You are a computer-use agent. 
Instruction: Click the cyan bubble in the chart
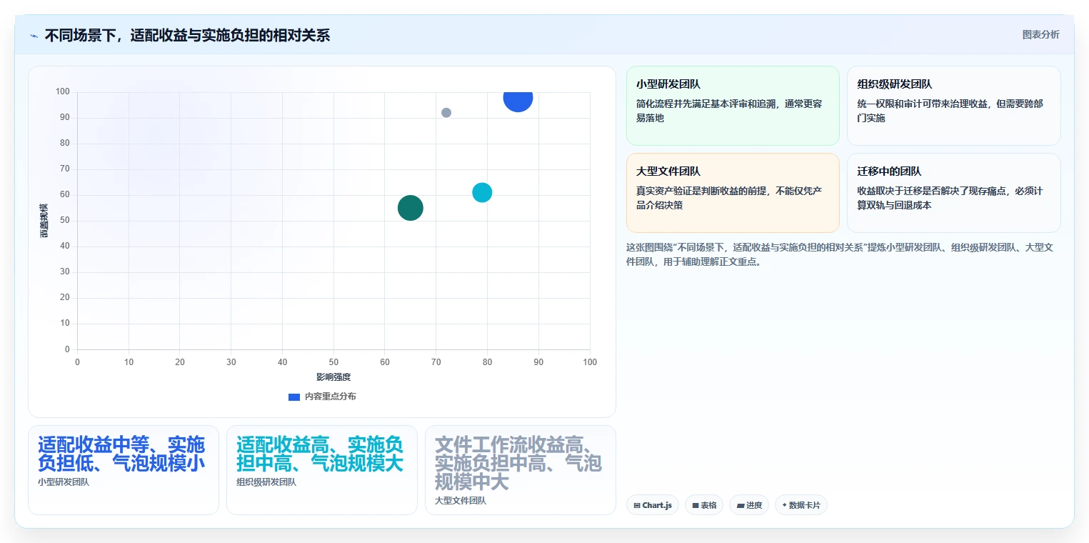(482, 192)
